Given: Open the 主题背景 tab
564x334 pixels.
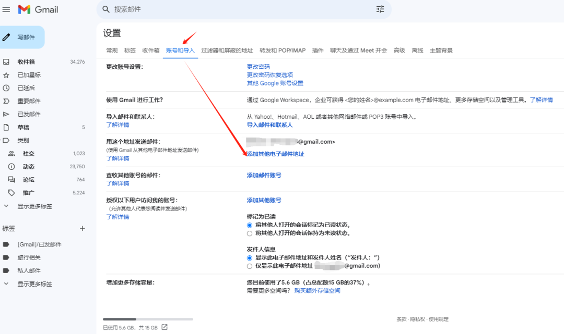Looking at the screenshot, I should (x=441, y=51).
